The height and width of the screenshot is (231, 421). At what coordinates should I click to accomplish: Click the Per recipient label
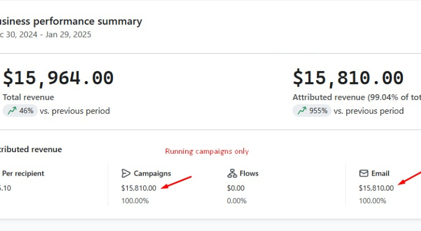pos(23,174)
